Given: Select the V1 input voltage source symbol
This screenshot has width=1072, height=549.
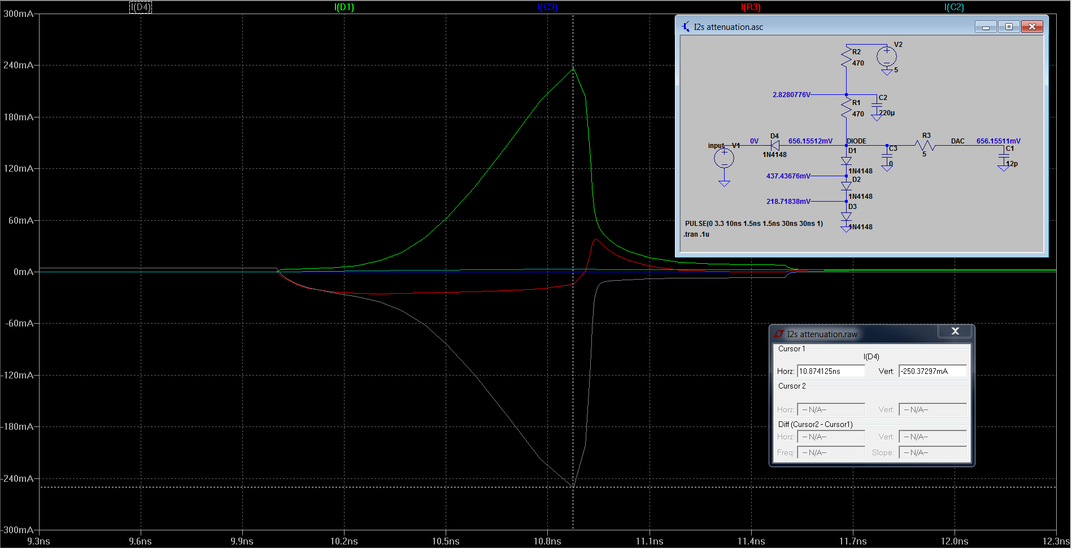Looking at the screenshot, I should (724, 158).
